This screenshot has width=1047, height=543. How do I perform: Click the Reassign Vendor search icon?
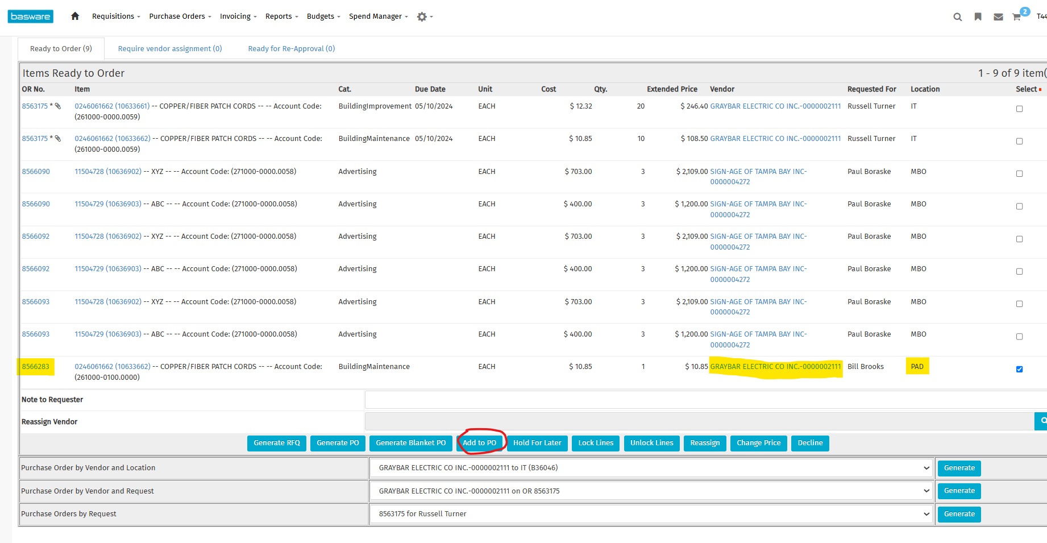point(1041,421)
